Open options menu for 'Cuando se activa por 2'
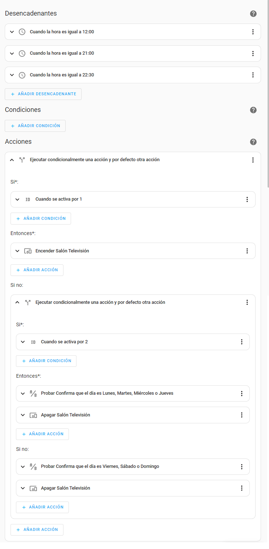This screenshot has height=549, width=269. 241,342
